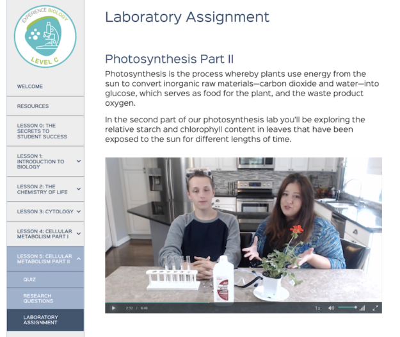Click the 2:32 / 6:46 video time display
The width and height of the screenshot is (400, 337).
pyautogui.click(x=137, y=308)
